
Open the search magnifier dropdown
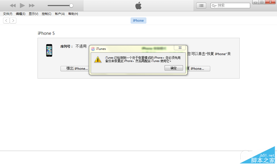pyautogui.click(x=214, y=6)
